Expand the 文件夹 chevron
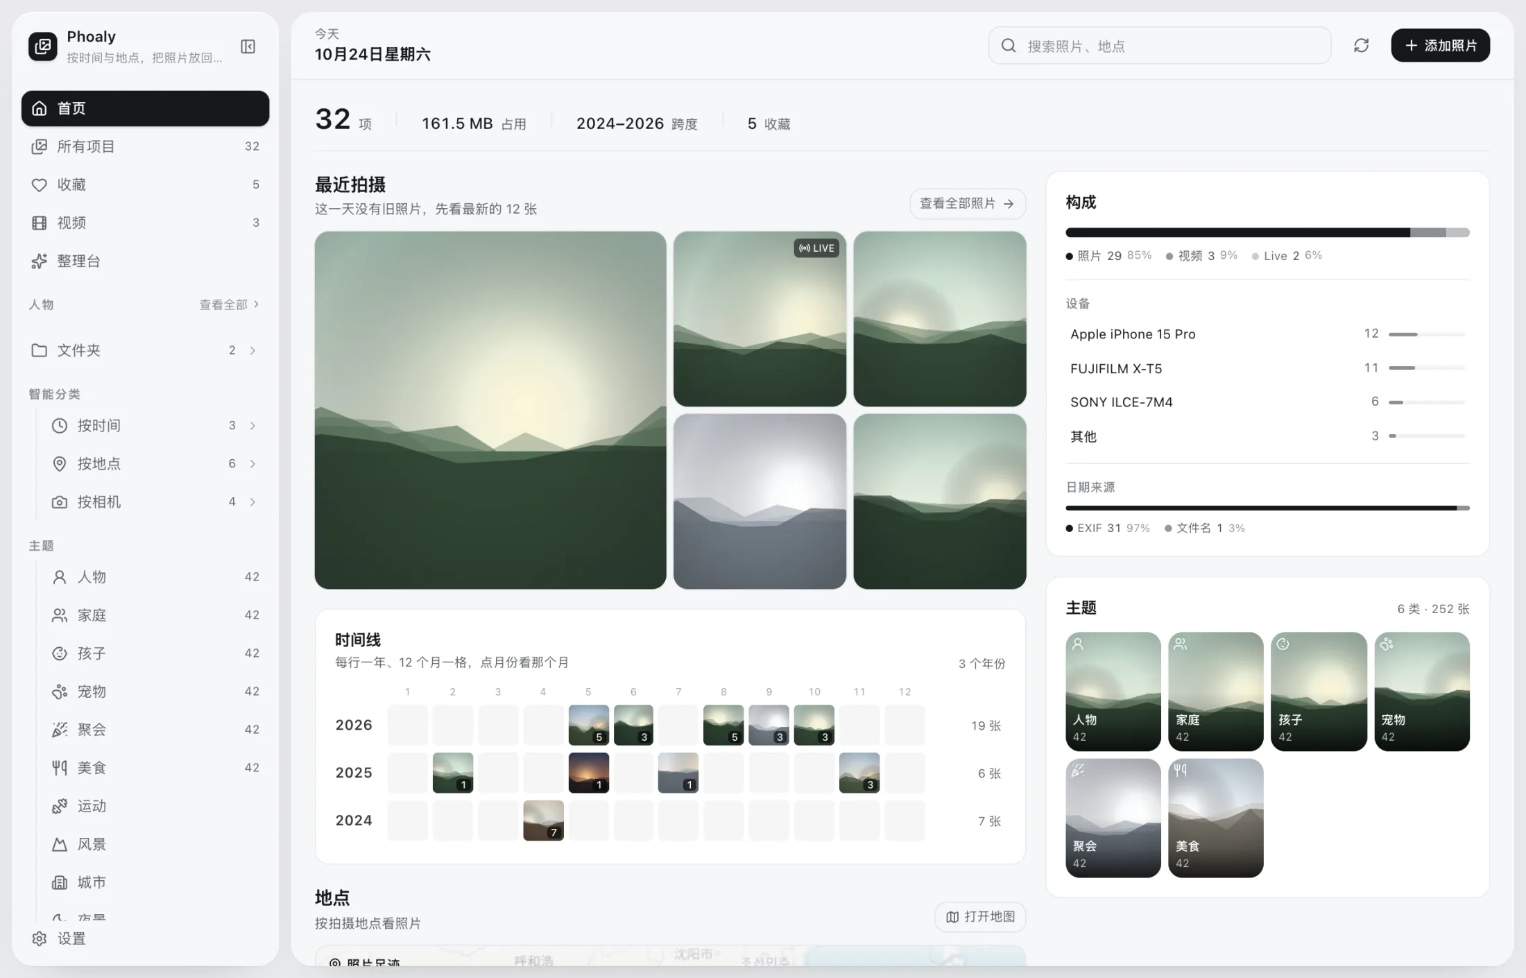 (253, 350)
